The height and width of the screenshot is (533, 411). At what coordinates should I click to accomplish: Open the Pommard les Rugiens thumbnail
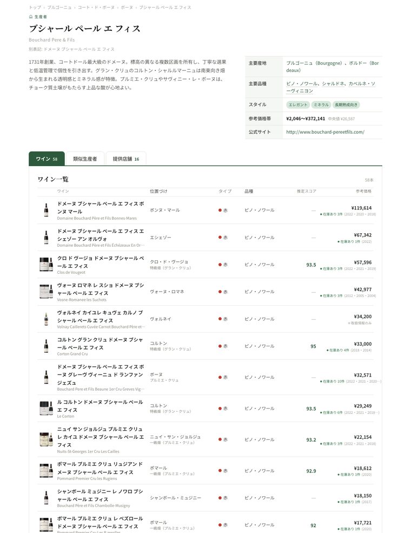tap(46, 471)
